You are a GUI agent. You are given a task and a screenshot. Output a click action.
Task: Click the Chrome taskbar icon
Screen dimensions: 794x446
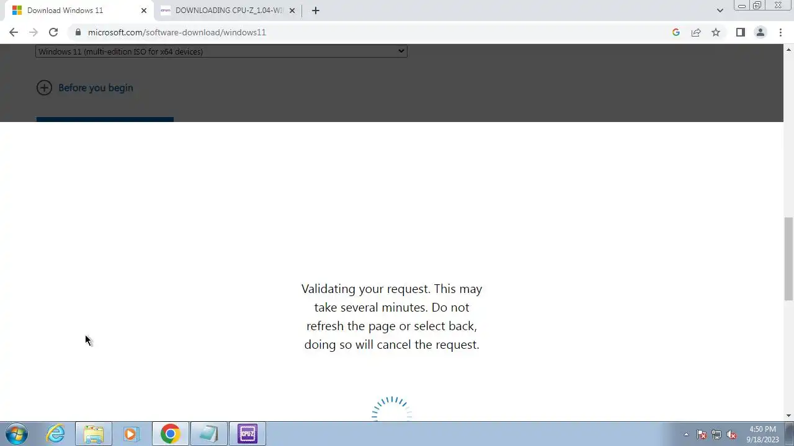[170, 434]
